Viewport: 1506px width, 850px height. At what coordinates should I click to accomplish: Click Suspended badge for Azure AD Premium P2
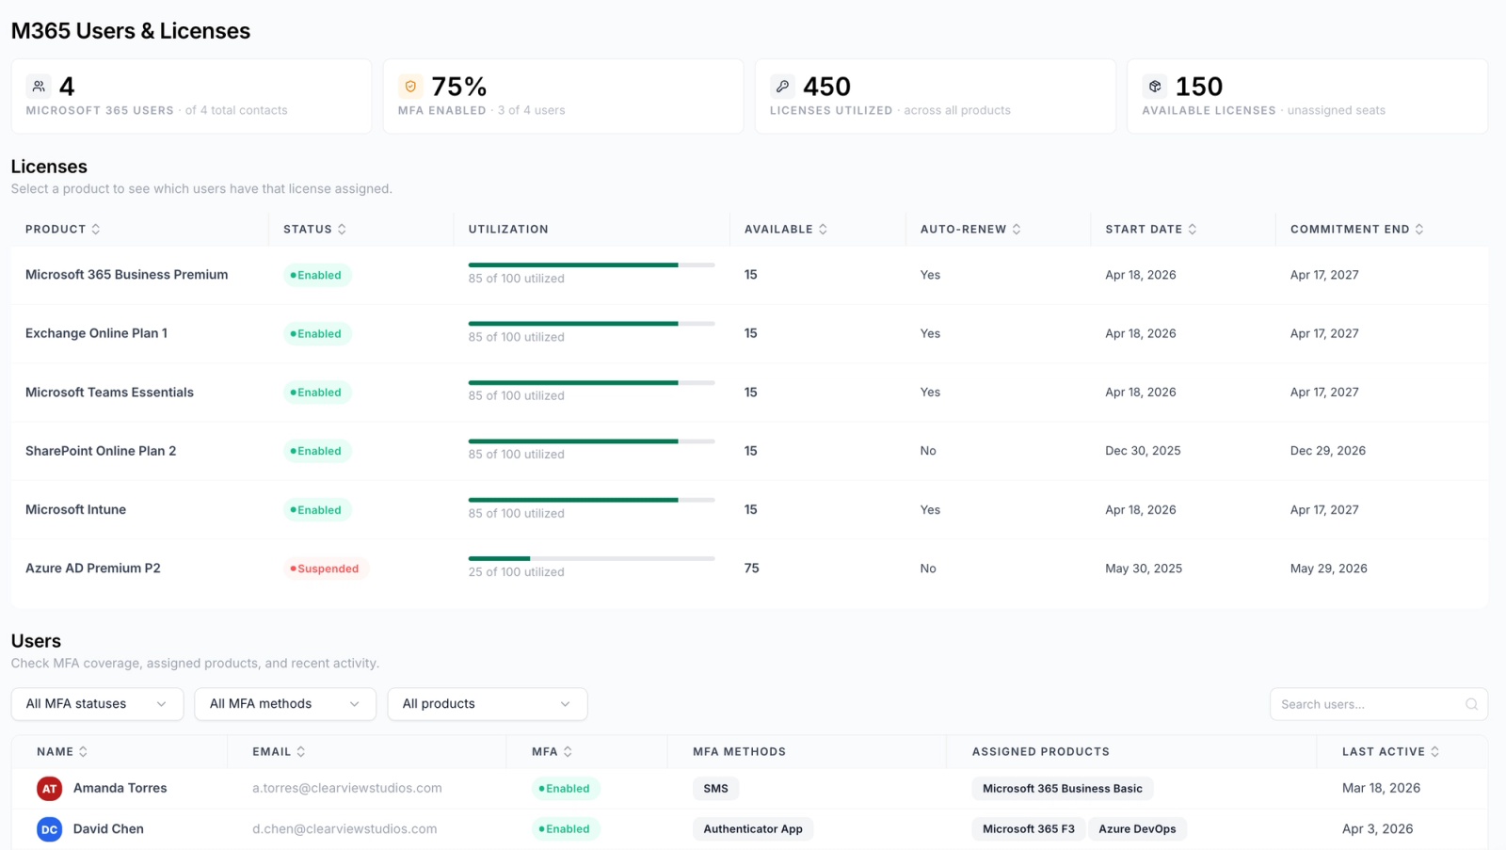pyautogui.click(x=326, y=569)
